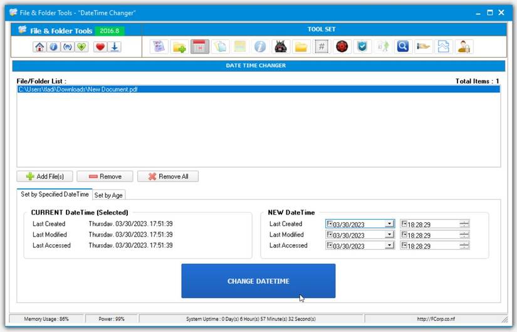Open the plain yellow folder tool

coord(301,46)
